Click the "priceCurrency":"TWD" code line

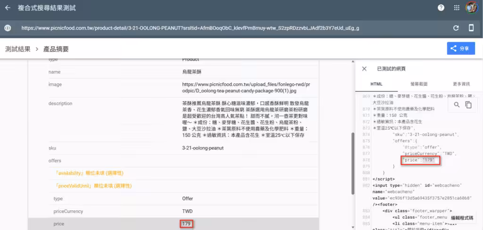click(430, 153)
